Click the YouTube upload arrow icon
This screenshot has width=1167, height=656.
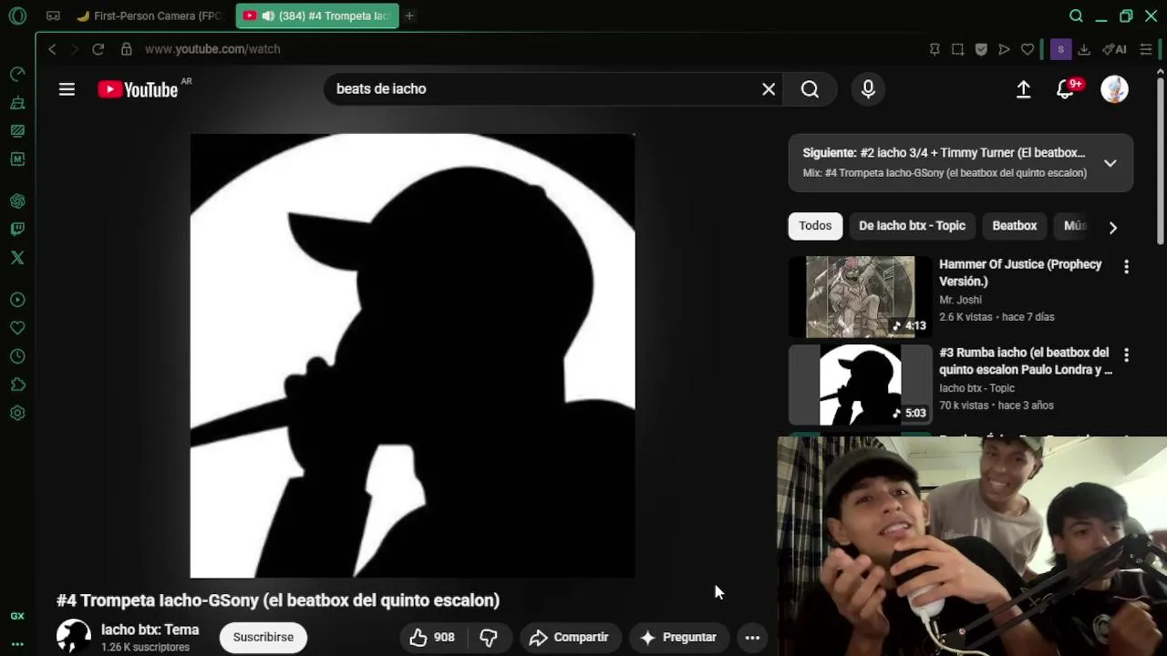[1024, 89]
